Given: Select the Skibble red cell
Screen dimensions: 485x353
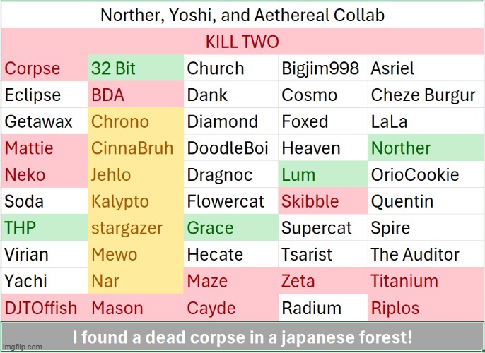Looking at the screenshot, I should (x=323, y=201).
